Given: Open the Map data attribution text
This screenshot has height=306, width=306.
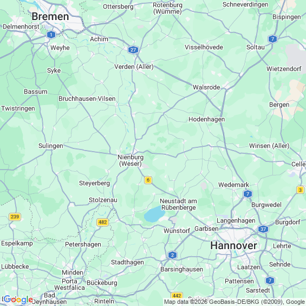Looking at the screenshot, I should click(235, 302).
